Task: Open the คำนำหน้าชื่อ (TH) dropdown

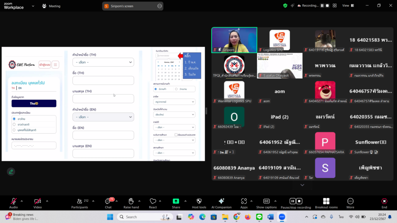Action: pyautogui.click(x=103, y=62)
